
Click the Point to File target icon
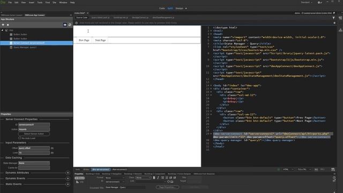tap(168, 181)
